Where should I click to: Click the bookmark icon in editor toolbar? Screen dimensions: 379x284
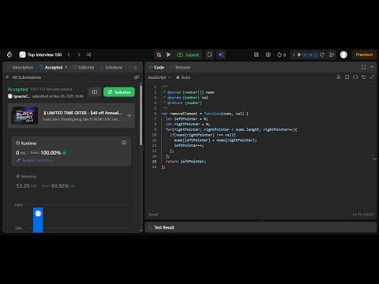click(347, 77)
